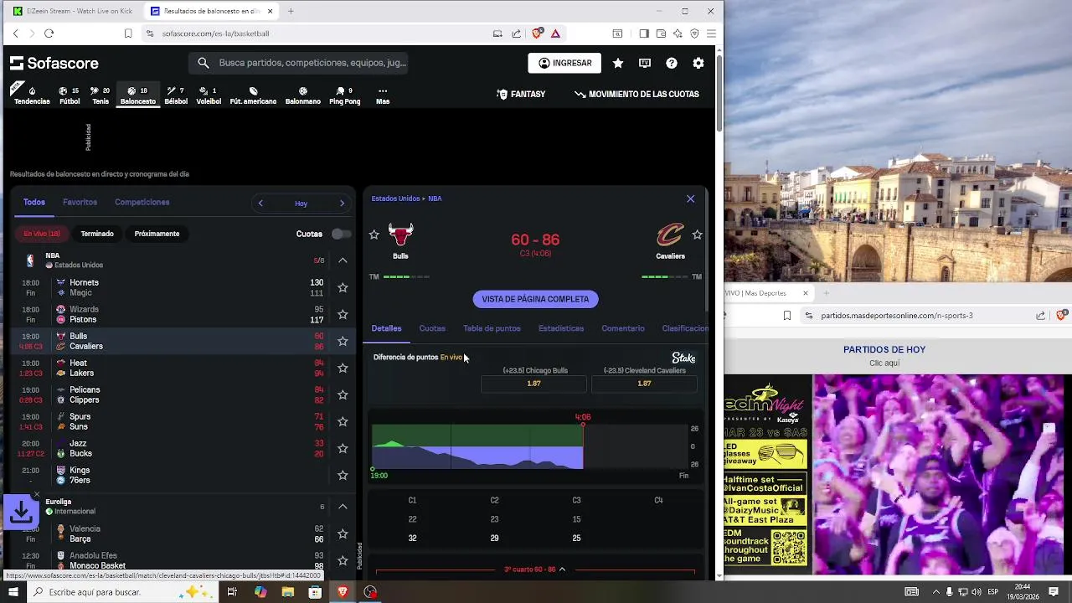Filter matches by Terminado
The height and width of the screenshot is (603, 1072).
pyautogui.click(x=97, y=234)
